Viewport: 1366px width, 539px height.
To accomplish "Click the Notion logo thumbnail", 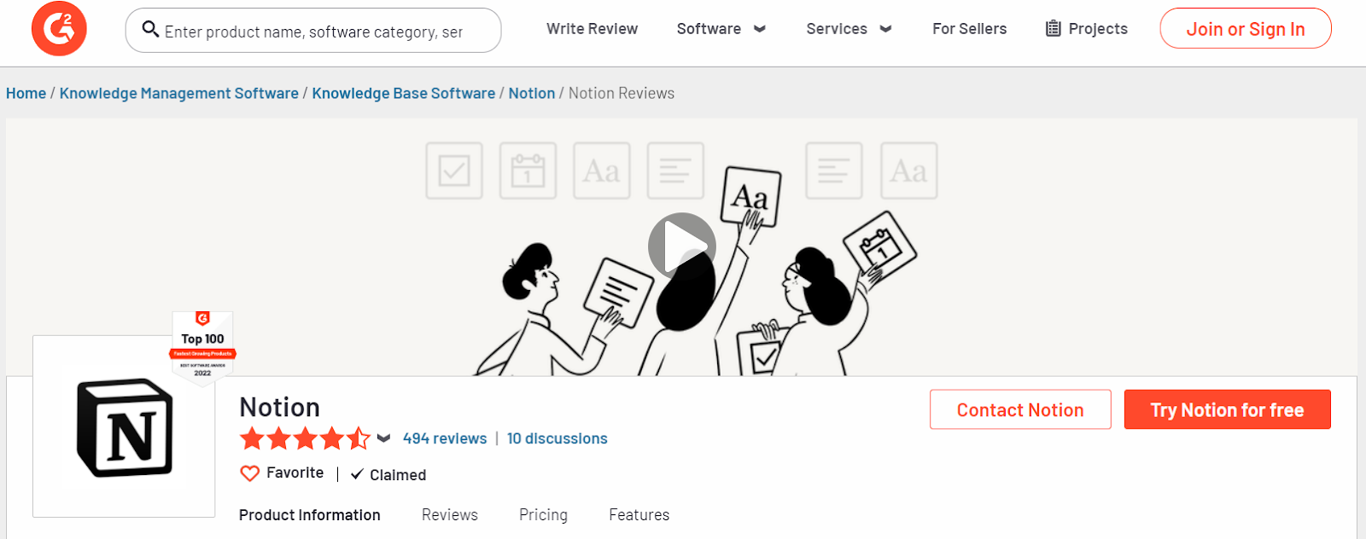I will click(125, 427).
